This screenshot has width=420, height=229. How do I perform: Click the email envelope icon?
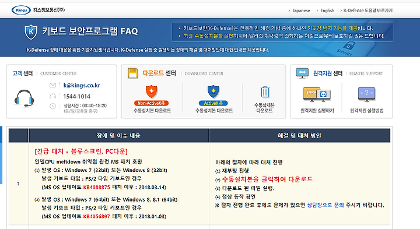coord(52,85)
